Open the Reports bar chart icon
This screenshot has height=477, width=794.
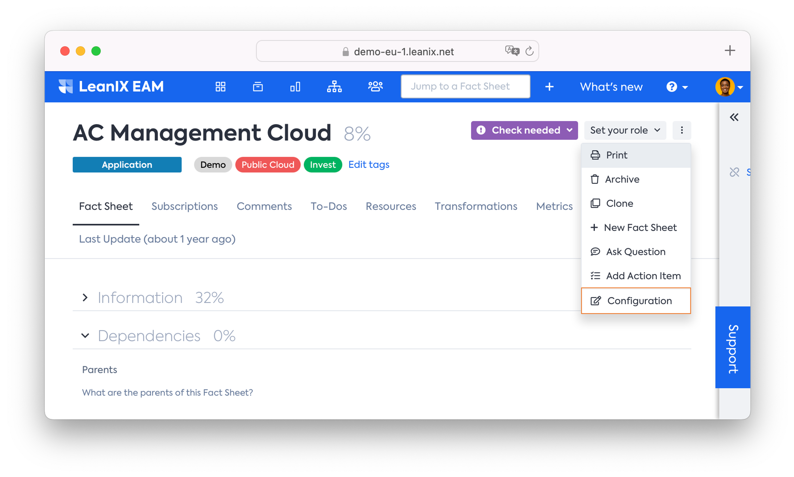click(x=295, y=87)
